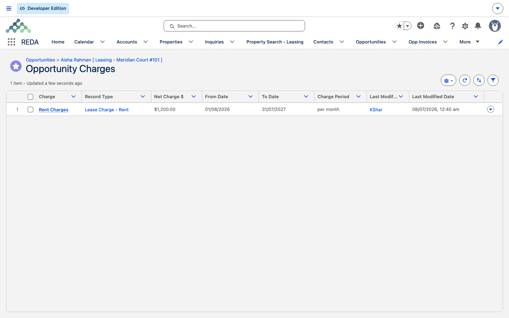Click the Search input field
The image size is (509, 318).
click(234, 26)
